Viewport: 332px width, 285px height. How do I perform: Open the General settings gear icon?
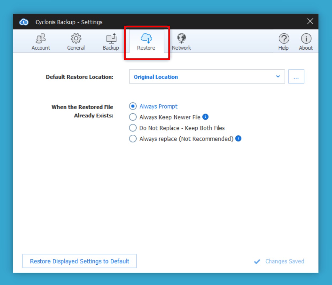click(x=76, y=39)
